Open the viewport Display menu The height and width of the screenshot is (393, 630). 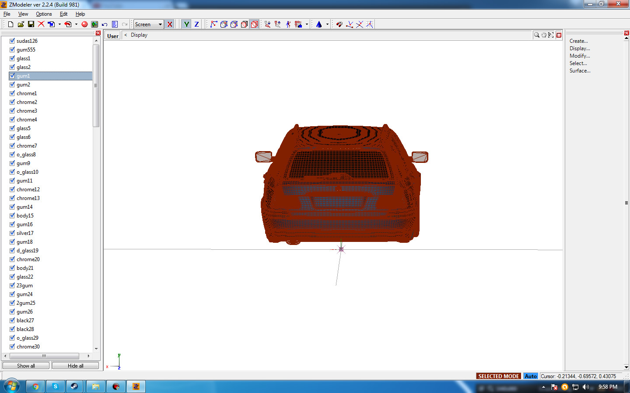point(139,35)
